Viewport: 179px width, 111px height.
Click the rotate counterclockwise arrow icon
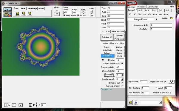coord(30,104)
